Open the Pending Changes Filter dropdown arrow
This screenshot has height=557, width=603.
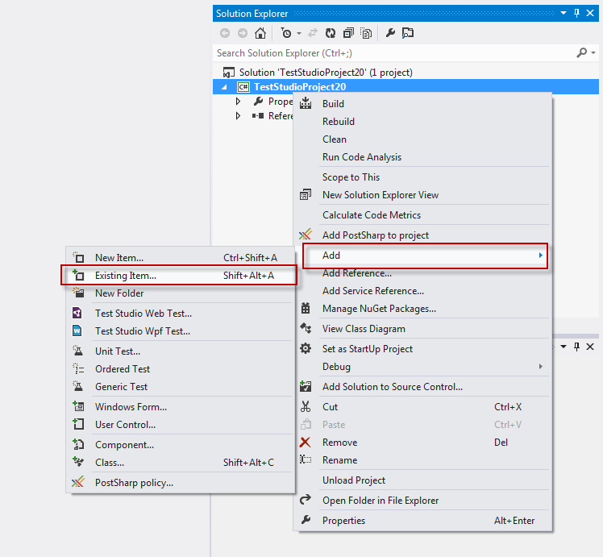click(x=299, y=33)
